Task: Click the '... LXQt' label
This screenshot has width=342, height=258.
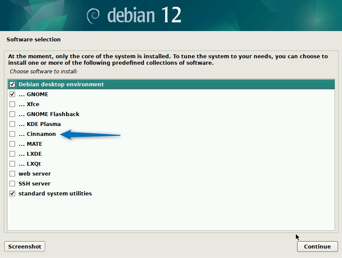Action: pos(30,164)
